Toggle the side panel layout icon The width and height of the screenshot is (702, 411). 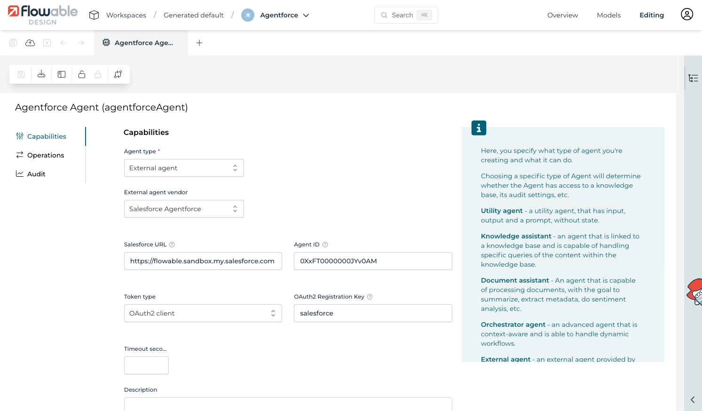tap(62, 74)
